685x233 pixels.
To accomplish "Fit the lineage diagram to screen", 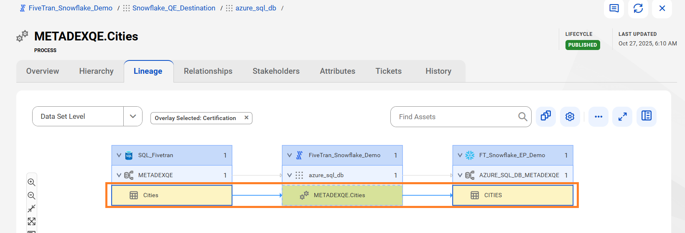I will 31,221.
